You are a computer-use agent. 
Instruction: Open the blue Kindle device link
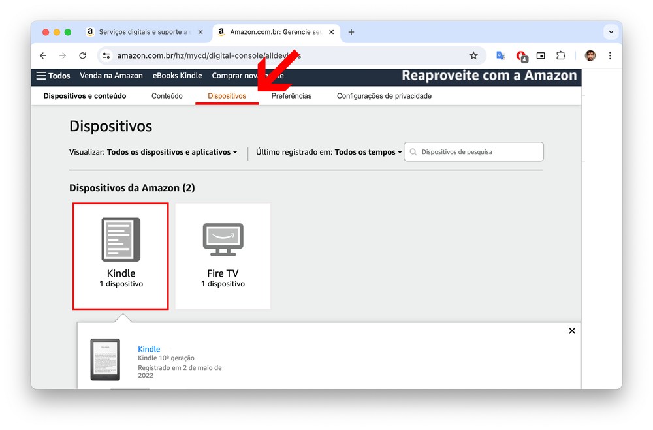[149, 349]
